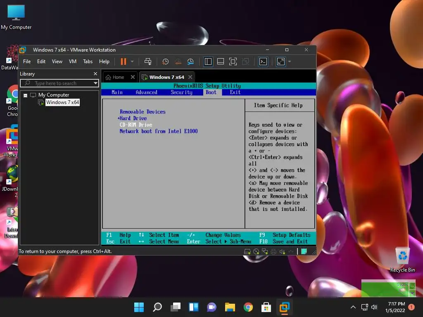Toggle the thumbnail bar view
This screenshot has height=317, width=423.
pyautogui.click(x=221, y=62)
